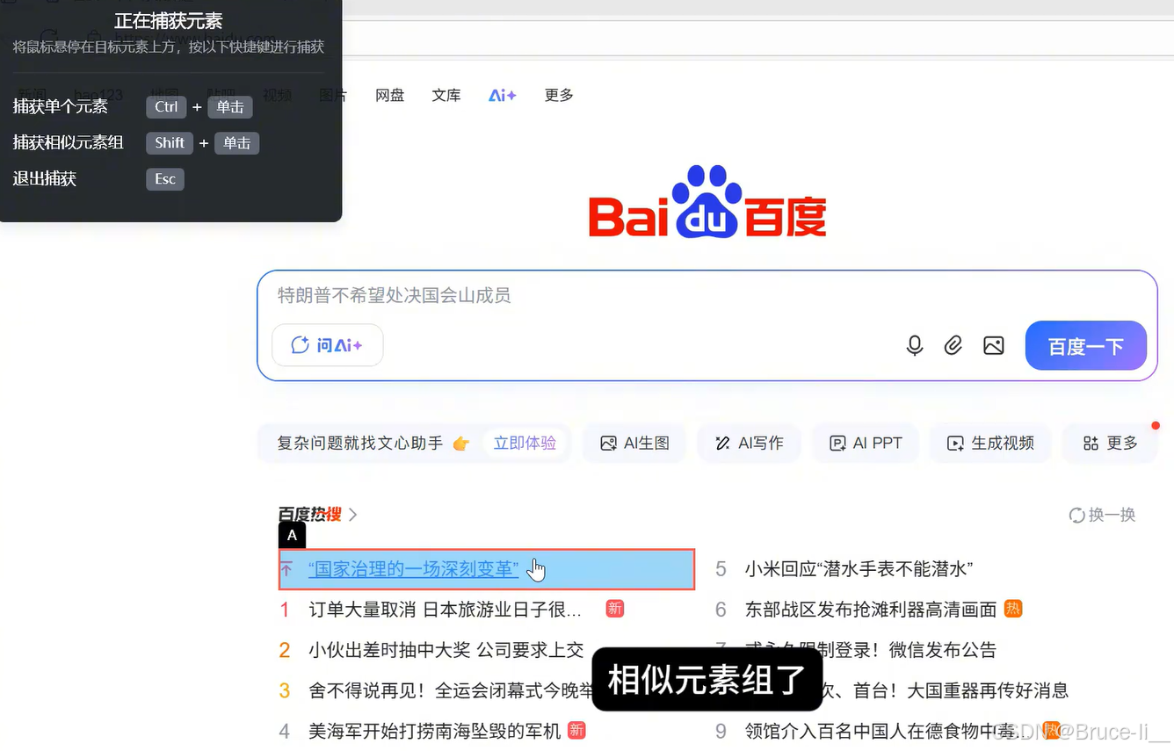The image size is (1174, 751).
Task: Open the AI生图 tool
Action: pyautogui.click(x=634, y=443)
